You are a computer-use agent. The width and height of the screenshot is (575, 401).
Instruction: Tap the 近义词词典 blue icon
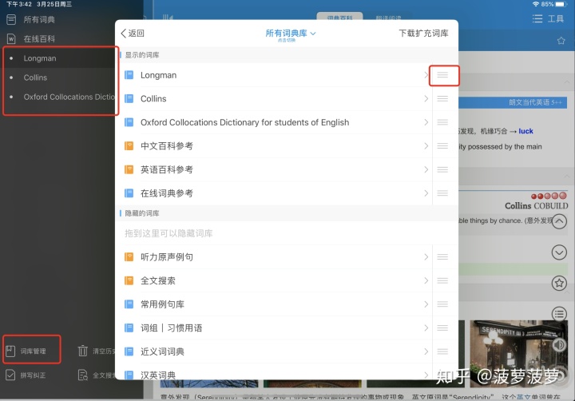[x=129, y=351]
